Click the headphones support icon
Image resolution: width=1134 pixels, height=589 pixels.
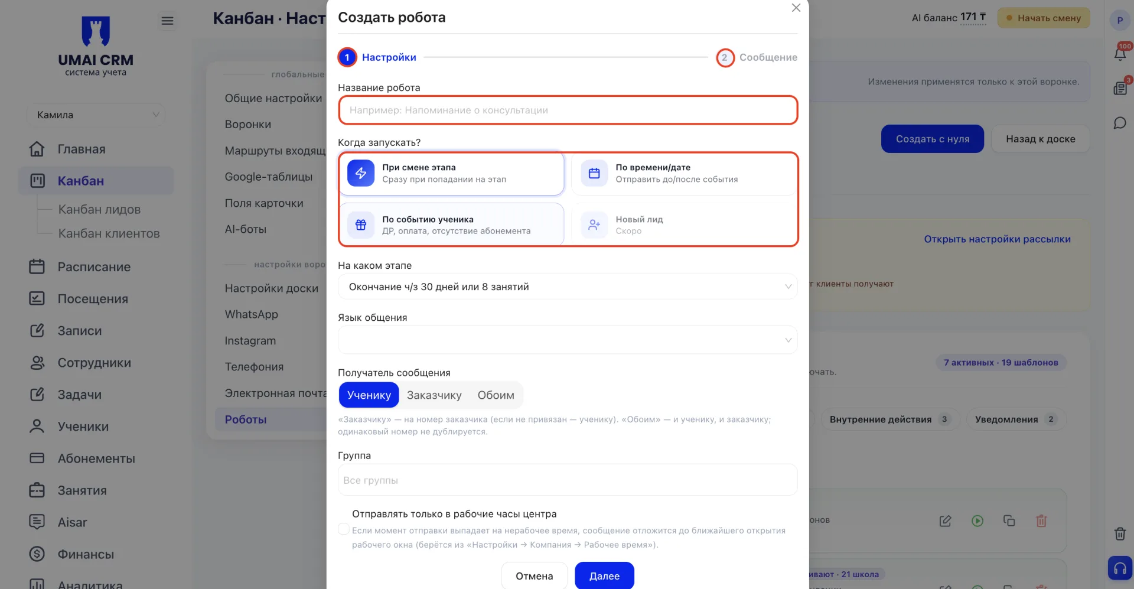coord(1120,568)
